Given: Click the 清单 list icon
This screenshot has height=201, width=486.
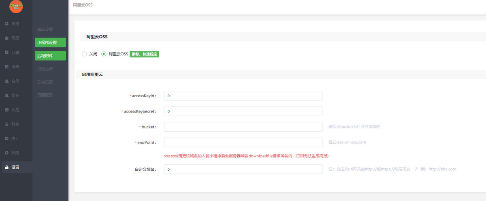Looking at the screenshot, I should (6, 67).
